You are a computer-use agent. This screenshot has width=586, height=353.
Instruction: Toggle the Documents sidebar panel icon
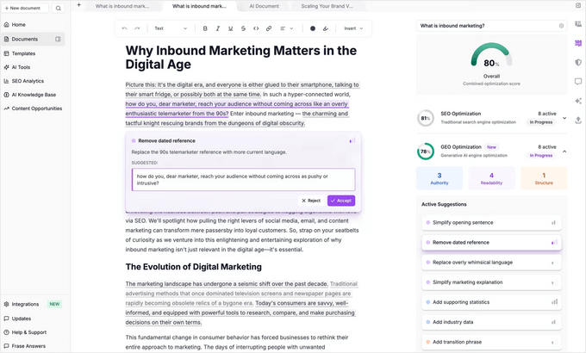click(59, 39)
